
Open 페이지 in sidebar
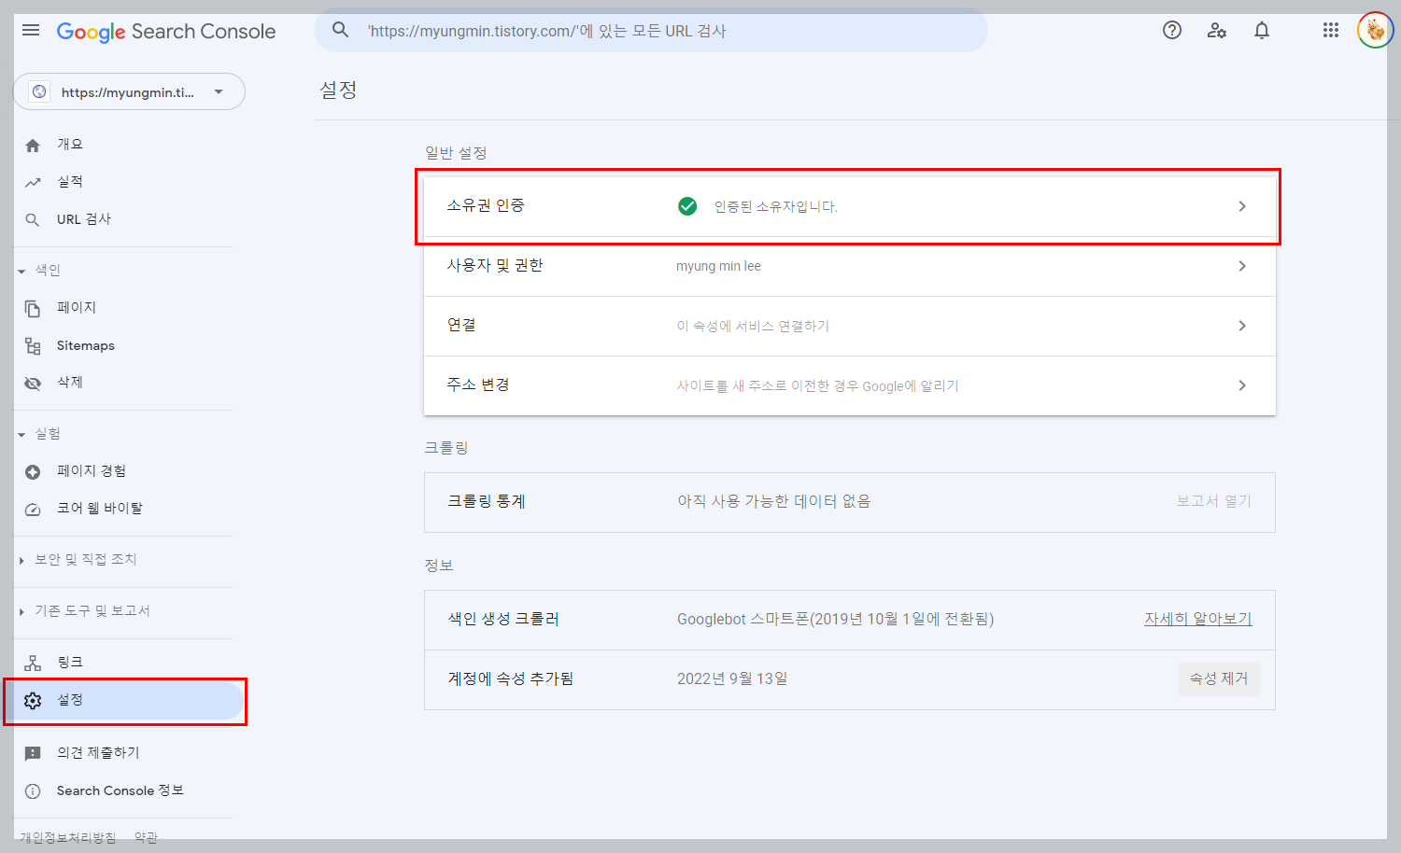[77, 307]
